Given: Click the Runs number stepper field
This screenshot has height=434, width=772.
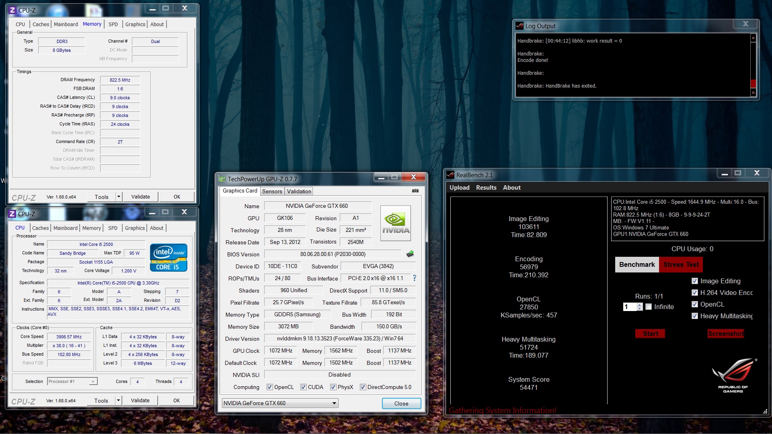Looking at the screenshot, I should 629,307.
